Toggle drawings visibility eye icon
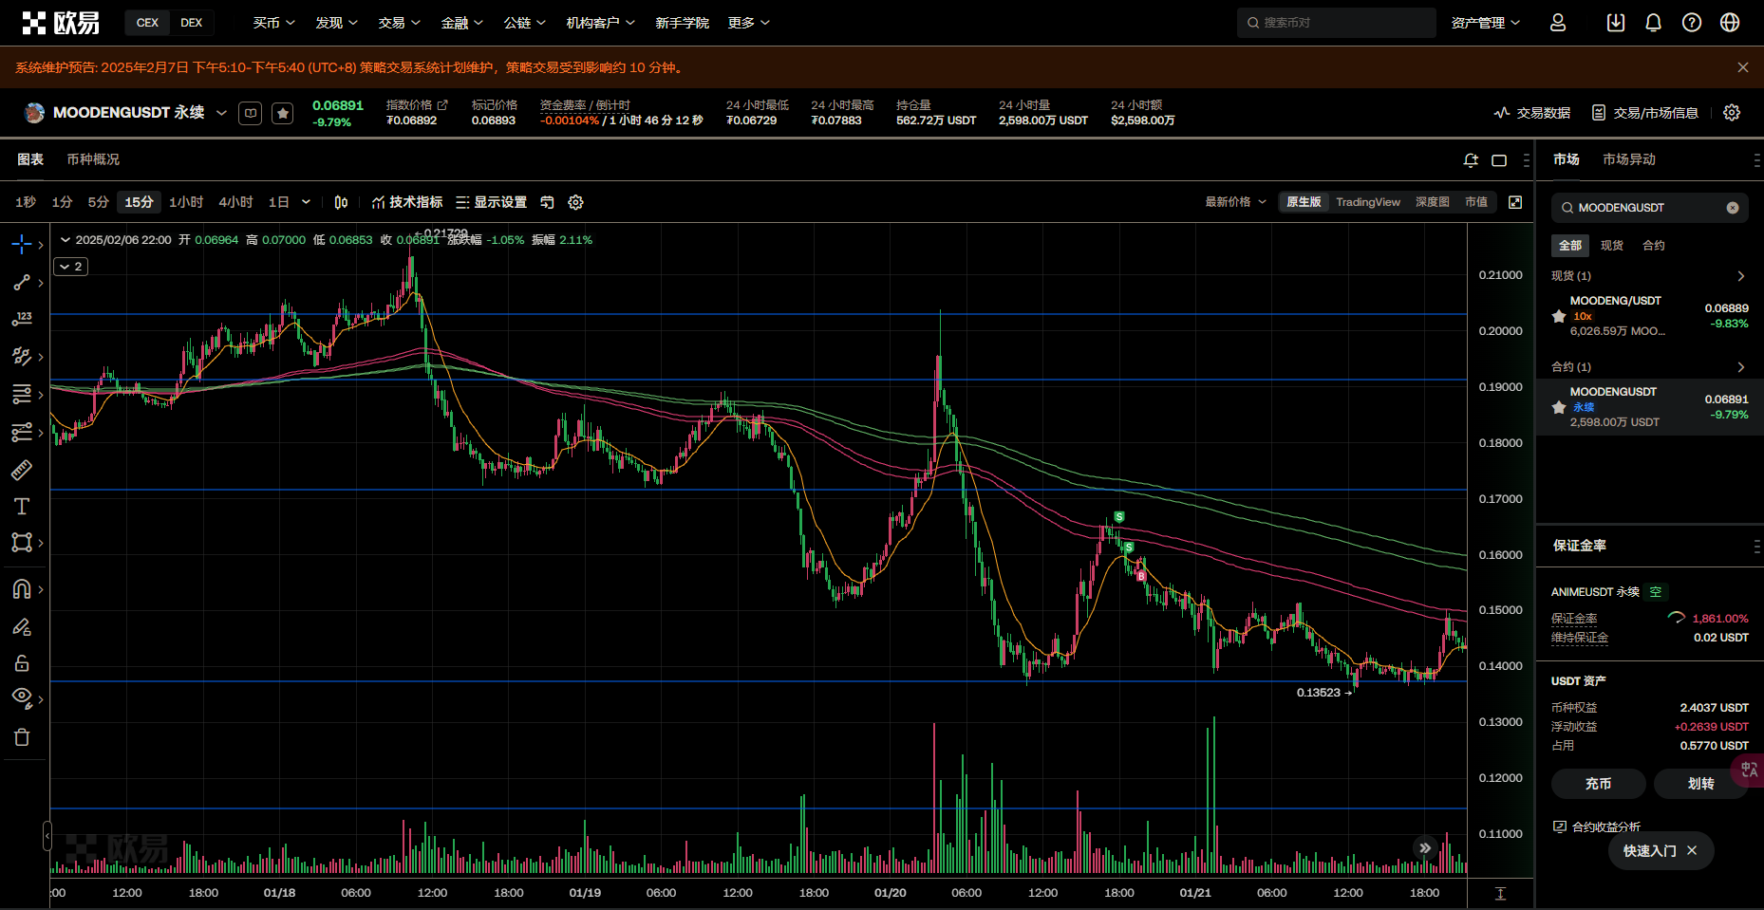 pos(22,698)
